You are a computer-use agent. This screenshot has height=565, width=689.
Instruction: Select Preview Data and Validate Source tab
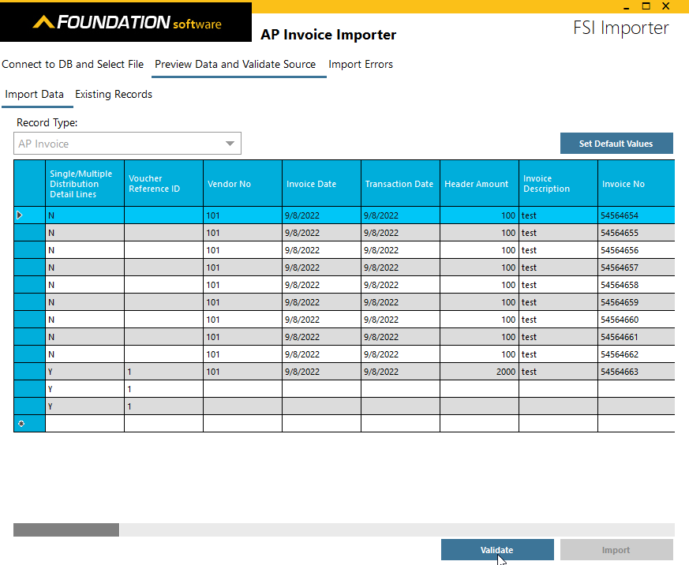pos(235,64)
